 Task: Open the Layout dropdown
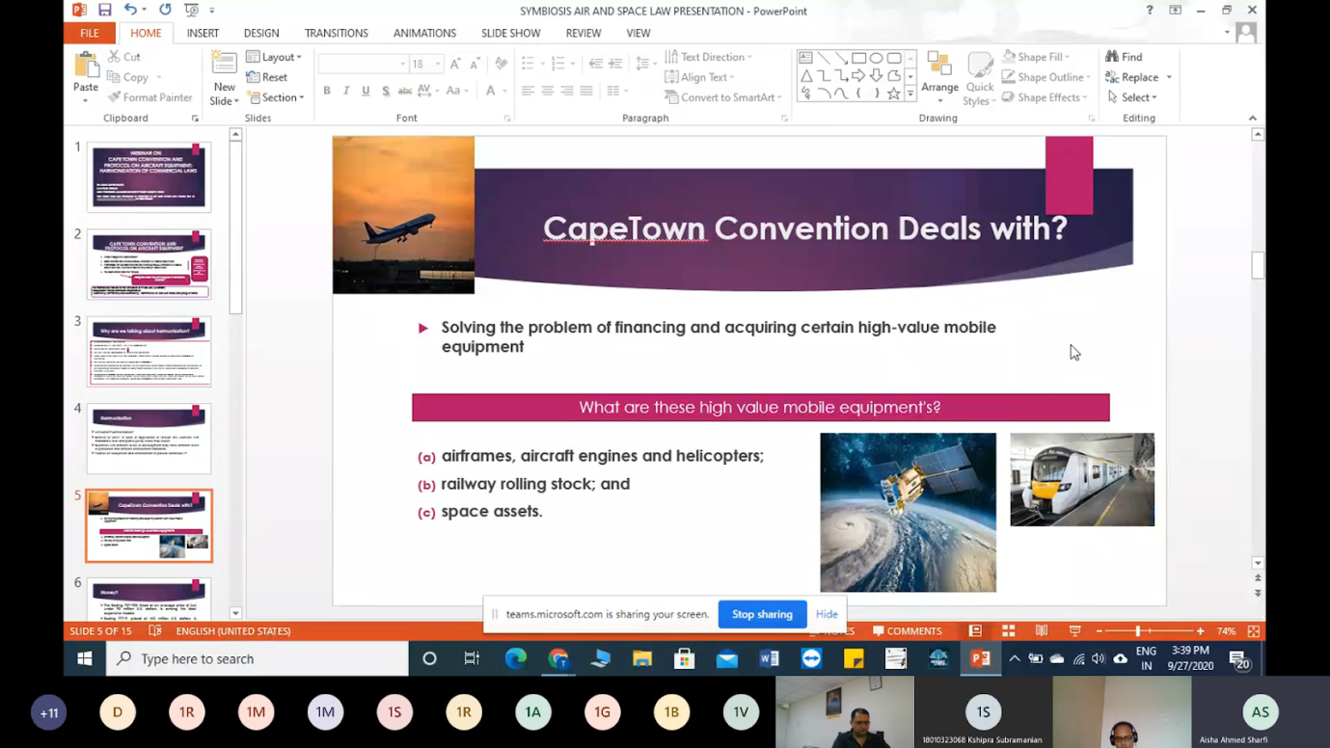274,57
